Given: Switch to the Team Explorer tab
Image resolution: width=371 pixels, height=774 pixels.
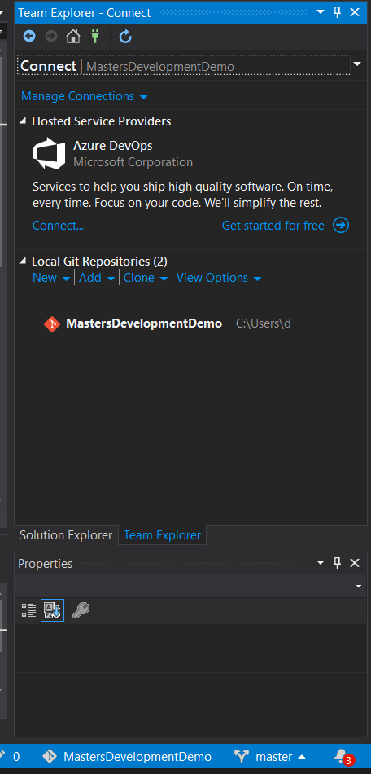Looking at the screenshot, I should pyautogui.click(x=163, y=535).
